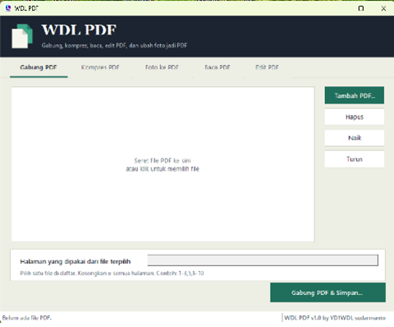Click the page range input field

263,260
